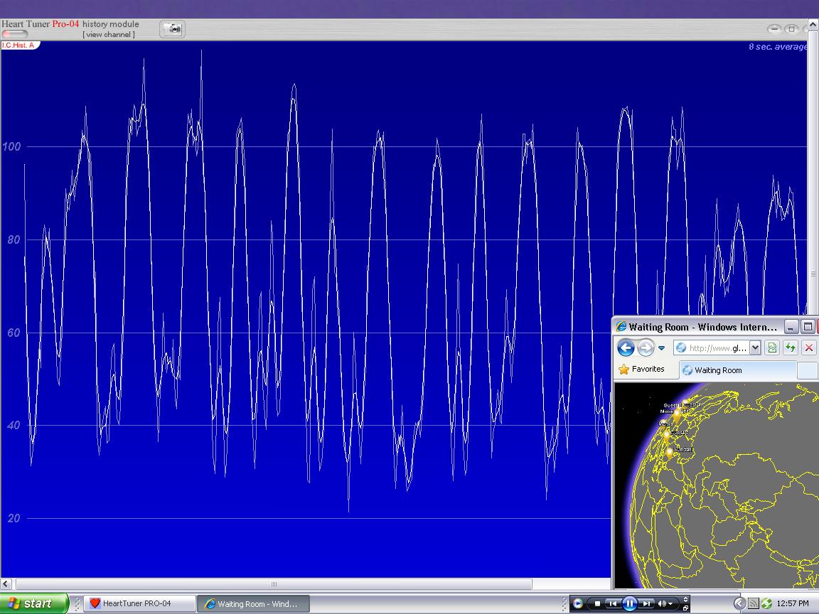The width and height of the screenshot is (819, 614).
Task: Click the '100' axis label on the graph
Action: pyautogui.click(x=11, y=146)
